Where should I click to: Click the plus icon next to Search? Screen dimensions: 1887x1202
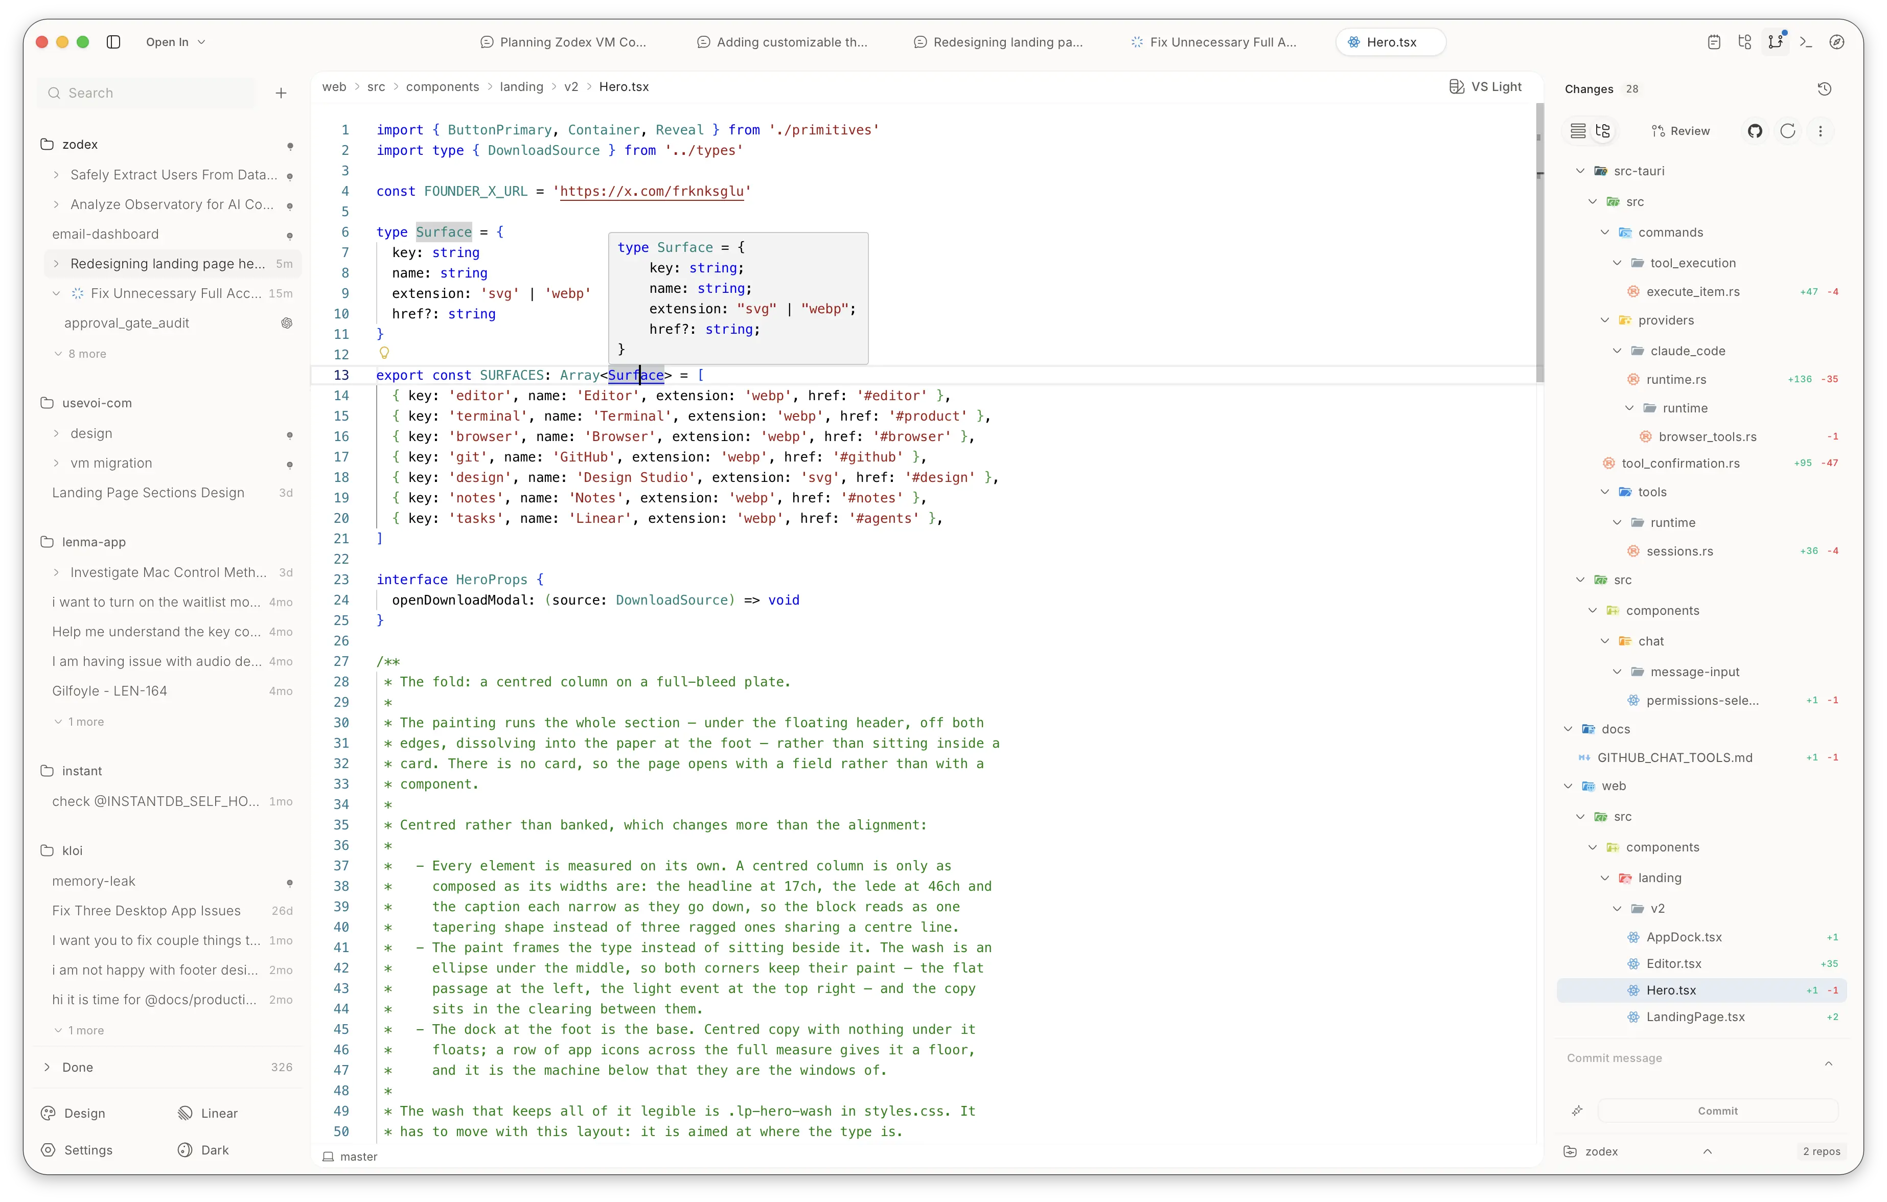(x=281, y=93)
